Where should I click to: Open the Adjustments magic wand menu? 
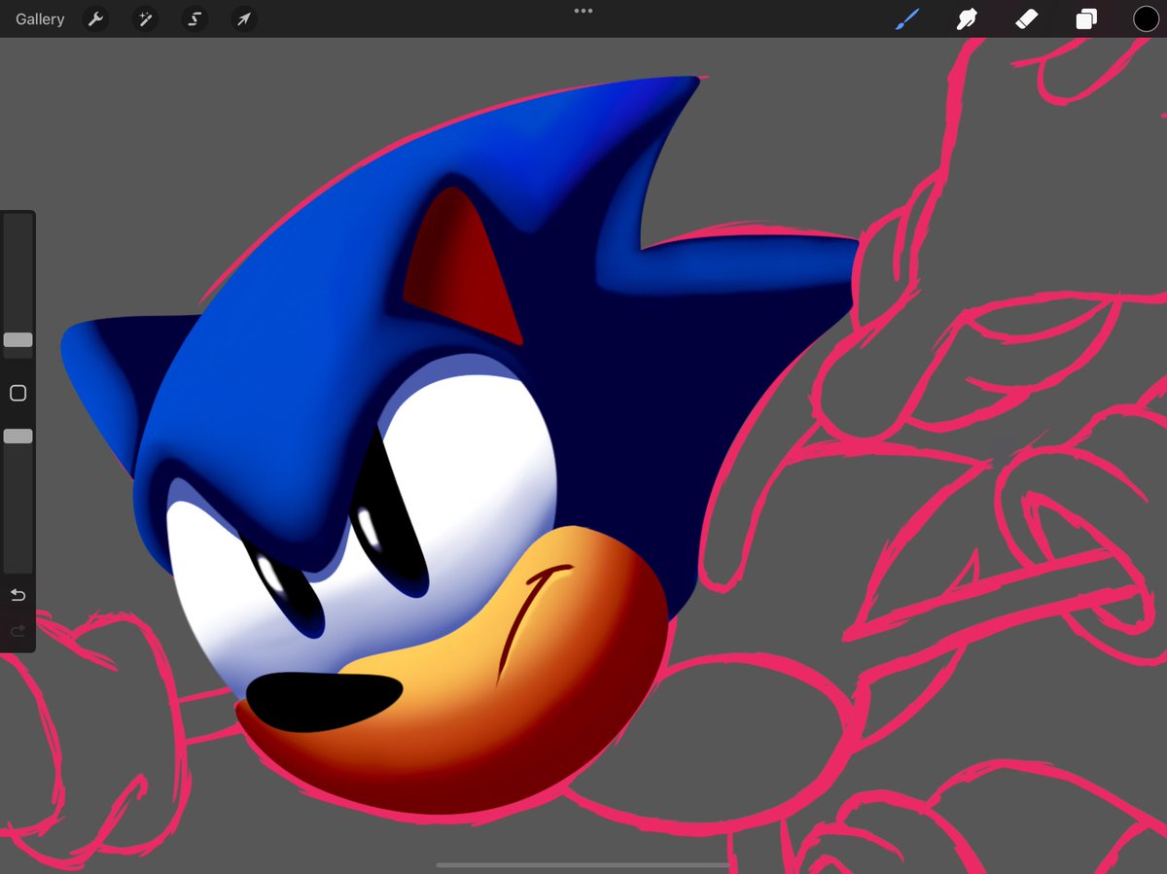coord(145,18)
